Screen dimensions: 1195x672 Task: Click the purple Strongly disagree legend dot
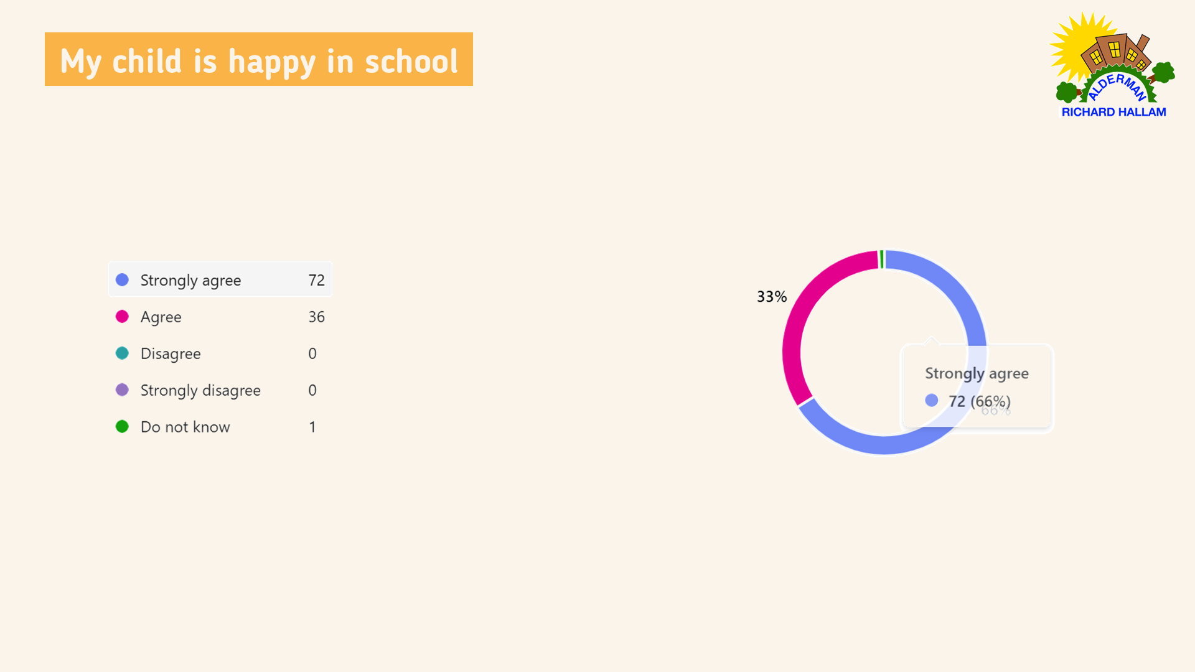tap(122, 390)
